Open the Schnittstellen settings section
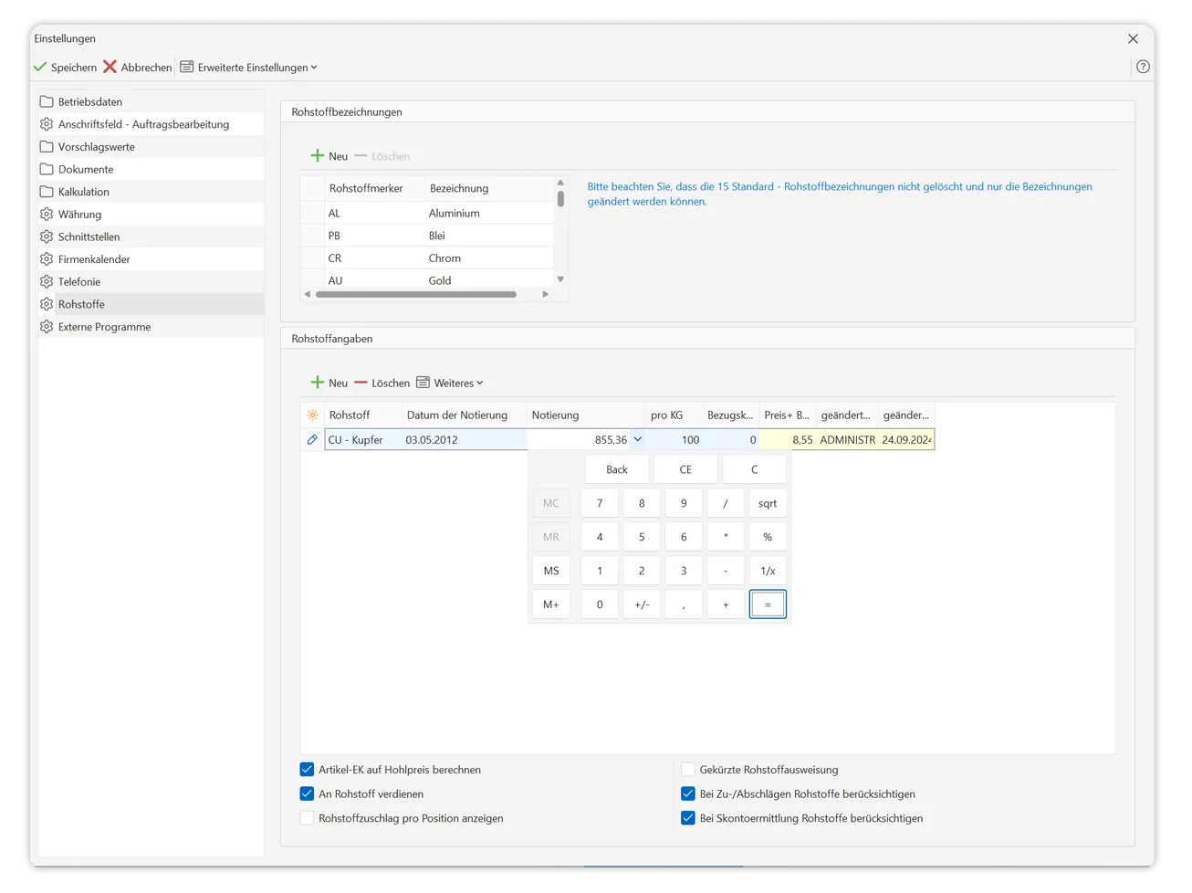1192x893 pixels. pos(89,236)
